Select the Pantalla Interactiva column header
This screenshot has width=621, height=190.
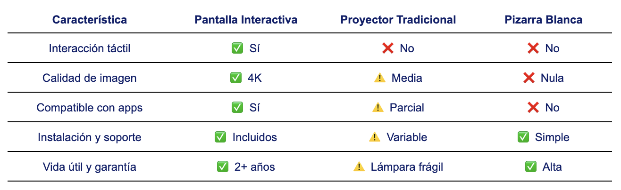tap(246, 20)
